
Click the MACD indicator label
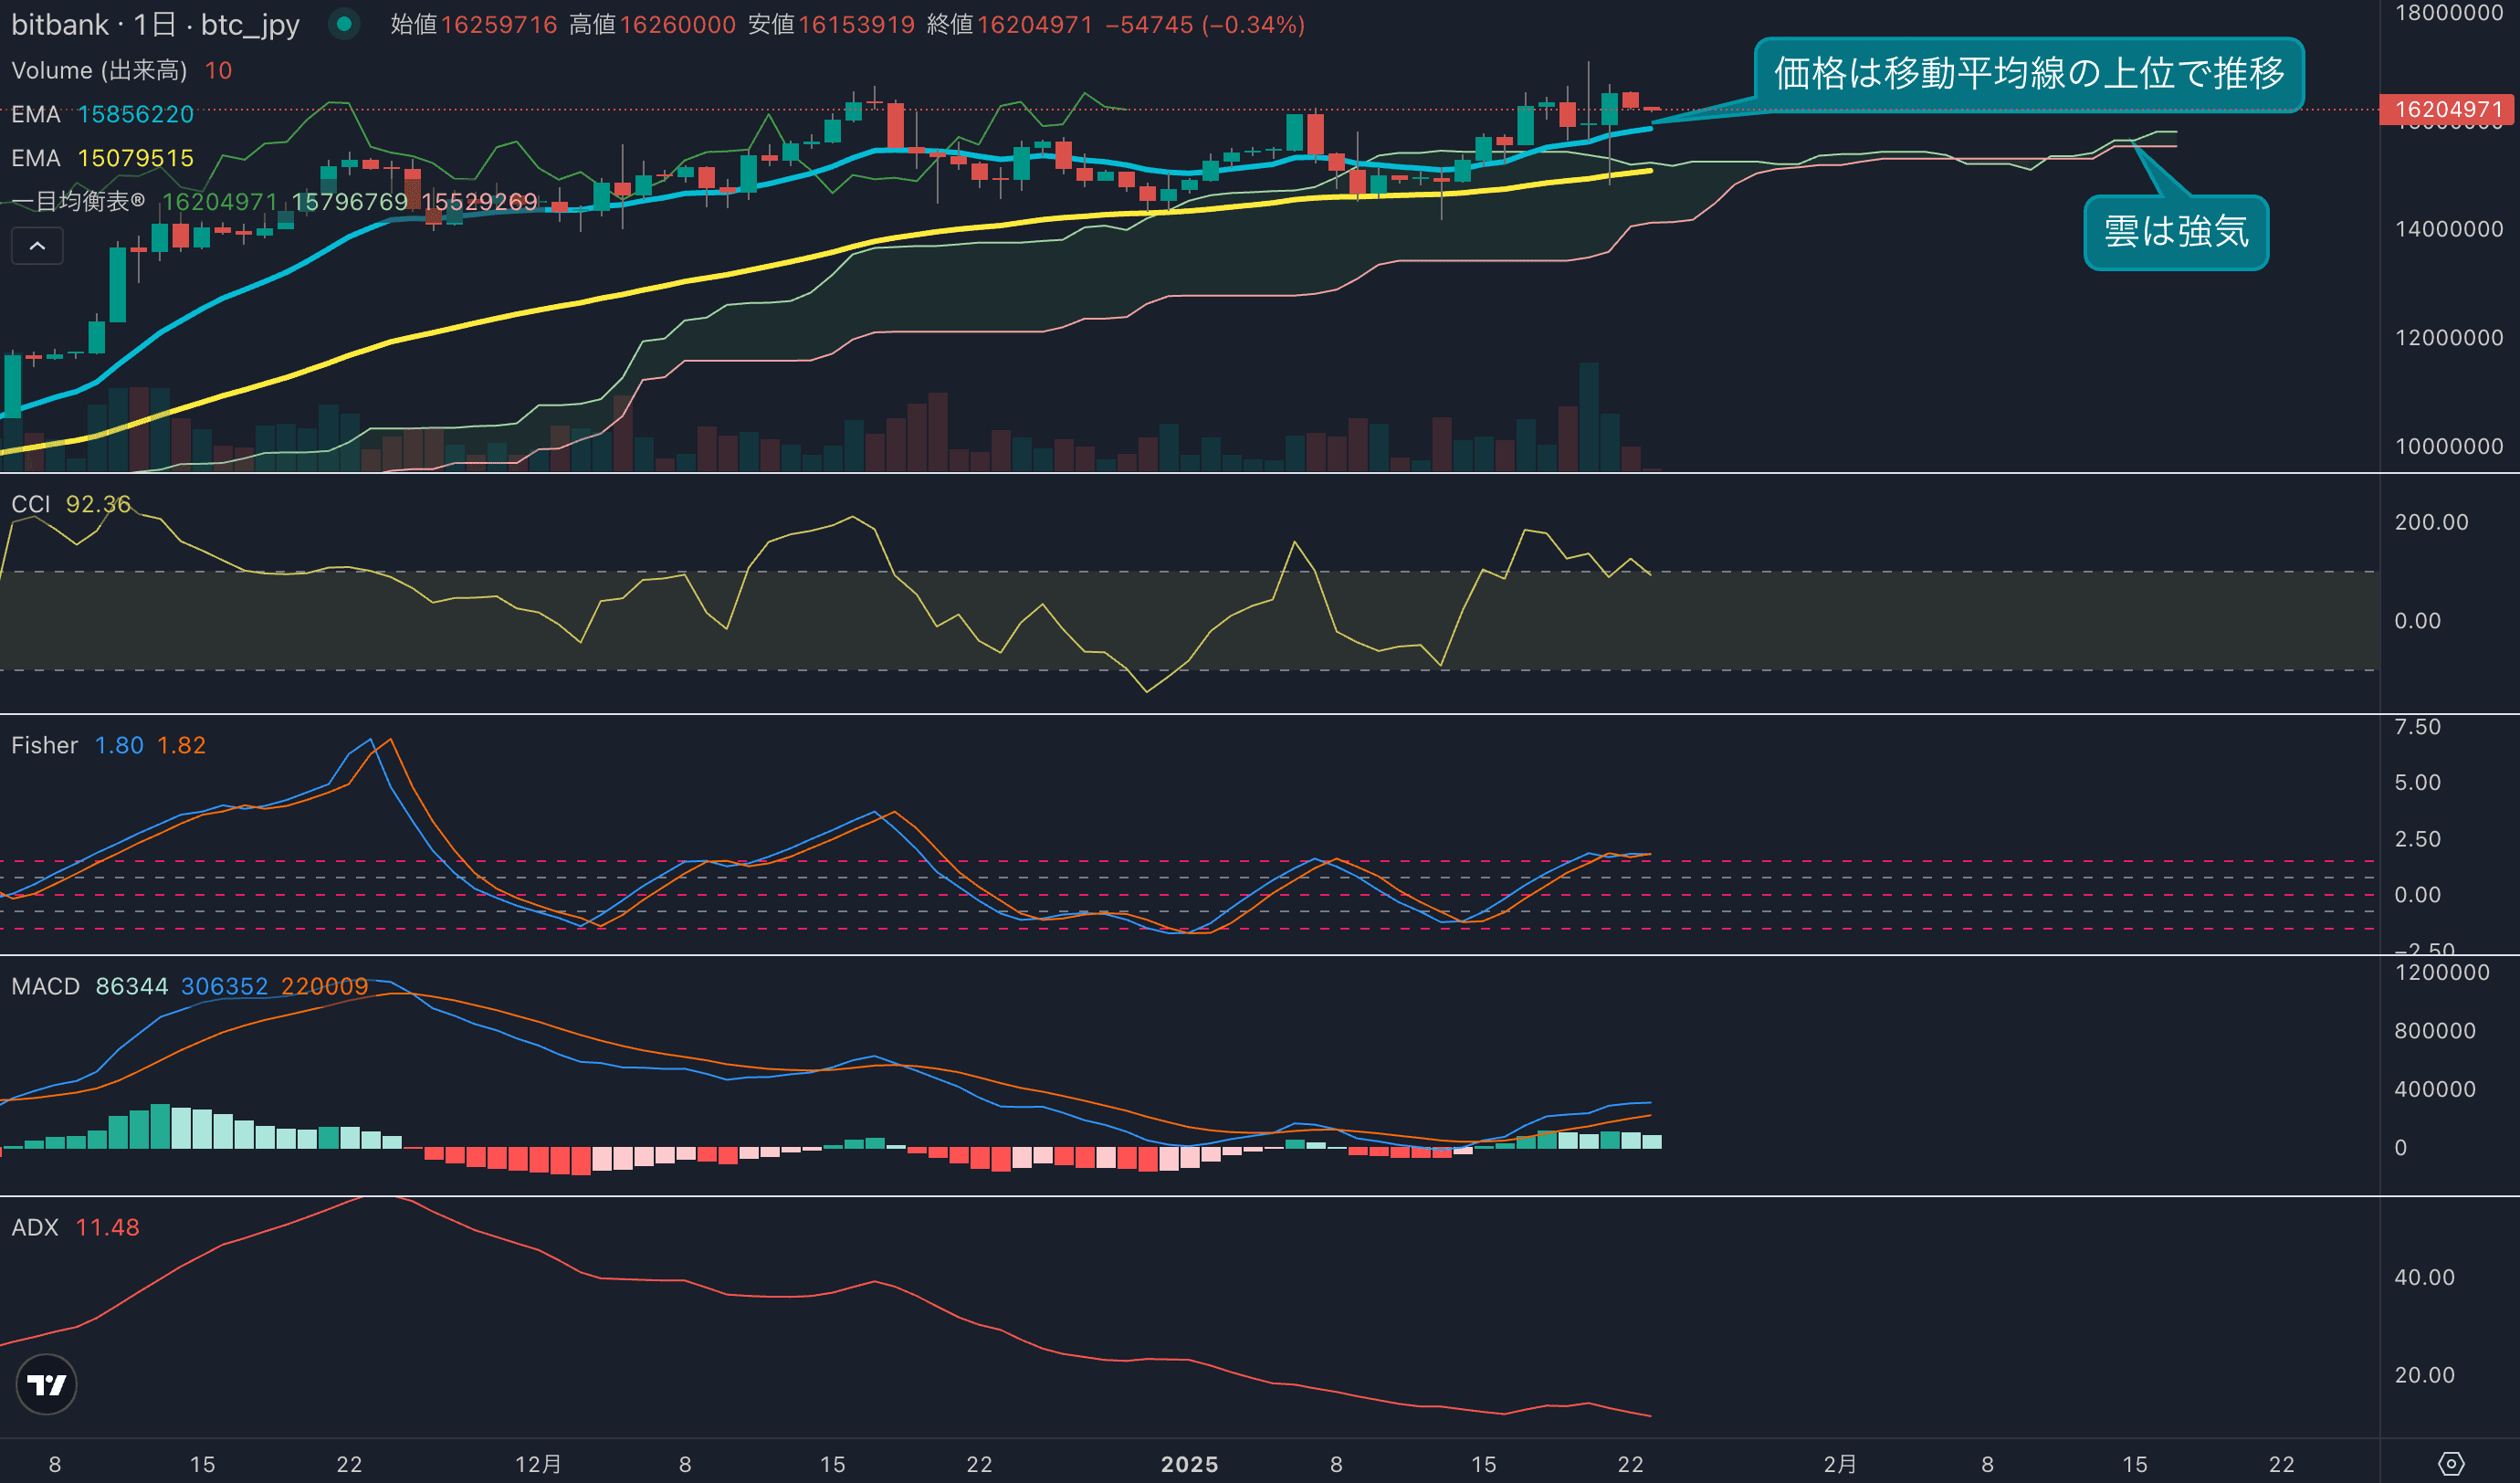pyautogui.click(x=45, y=986)
